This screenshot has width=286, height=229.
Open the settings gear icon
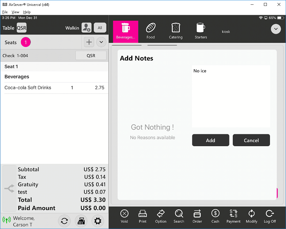tap(98, 221)
